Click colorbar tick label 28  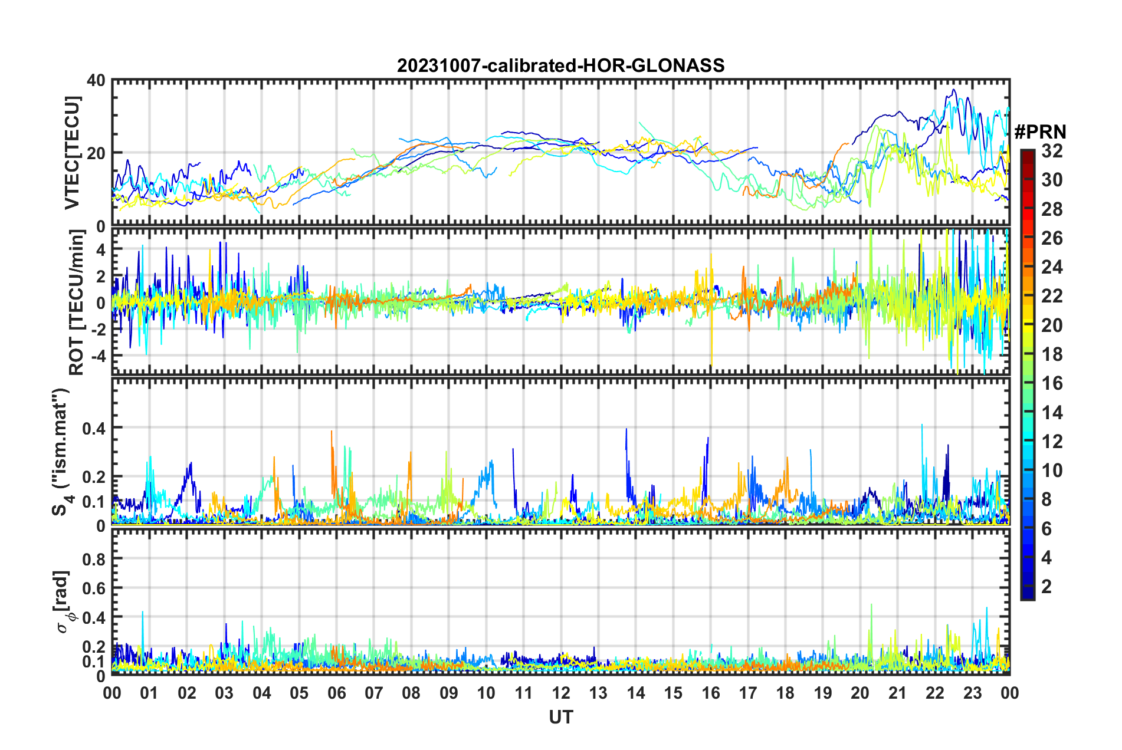(1052, 209)
